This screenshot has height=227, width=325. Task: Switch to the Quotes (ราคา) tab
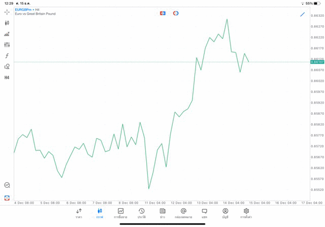79,213
